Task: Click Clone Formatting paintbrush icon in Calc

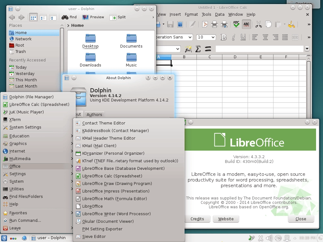Action: pos(291,25)
